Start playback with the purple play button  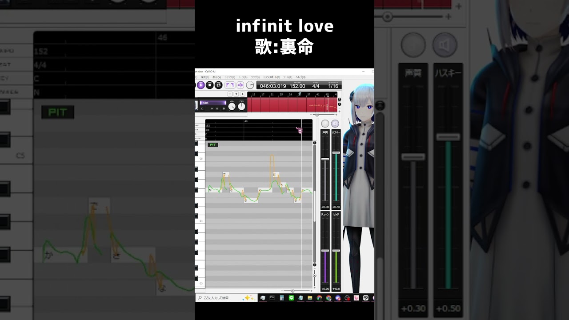tap(200, 85)
